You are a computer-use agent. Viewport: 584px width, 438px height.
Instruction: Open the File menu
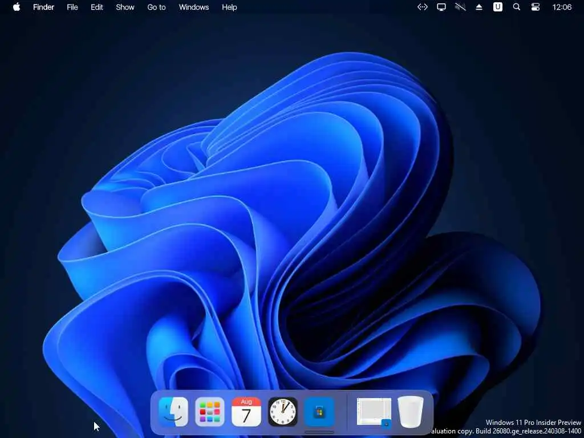[72, 7]
